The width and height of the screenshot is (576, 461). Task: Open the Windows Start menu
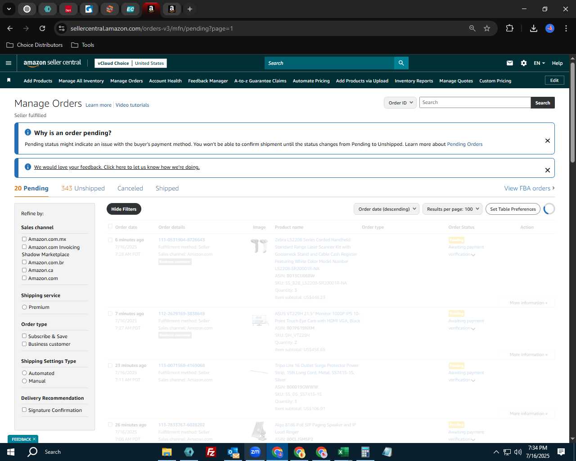pyautogui.click(x=10, y=452)
